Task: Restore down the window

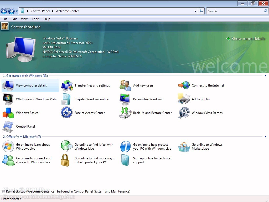Action: 253,3
